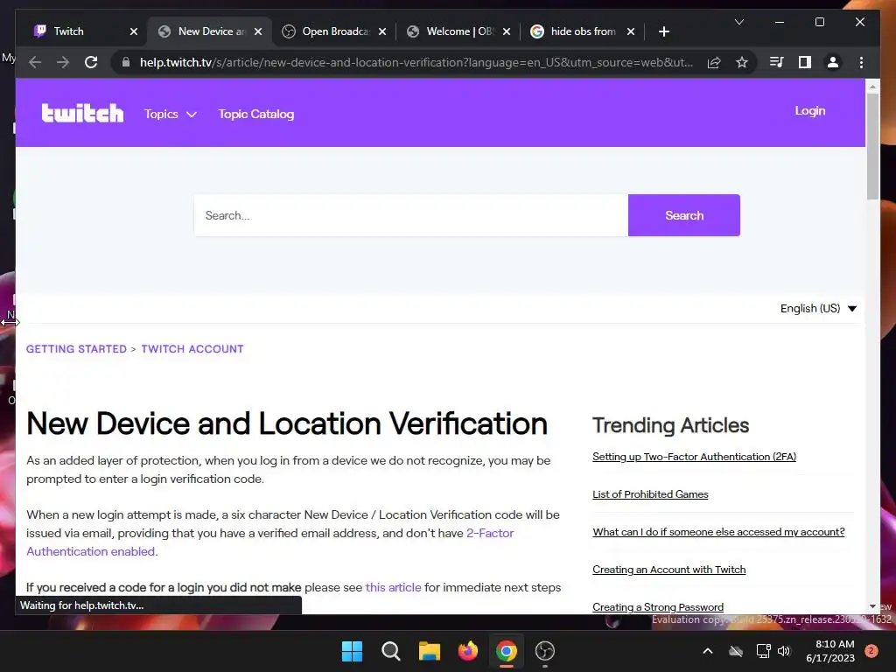The height and width of the screenshot is (672, 896).
Task: Open the Windows Start menu
Action: [x=352, y=651]
